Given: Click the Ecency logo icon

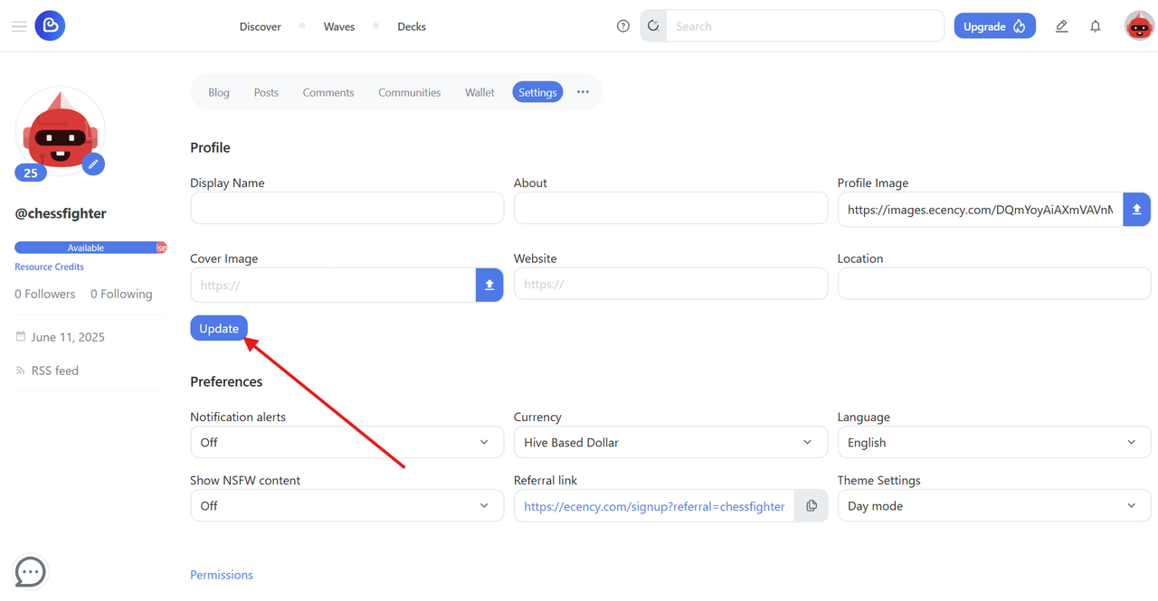Looking at the screenshot, I should 50,25.
